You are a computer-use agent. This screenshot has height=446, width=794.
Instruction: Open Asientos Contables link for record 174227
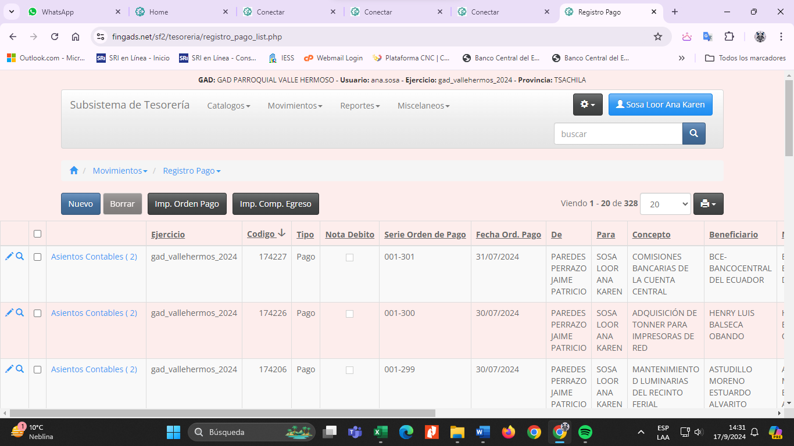click(x=94, y=257)
